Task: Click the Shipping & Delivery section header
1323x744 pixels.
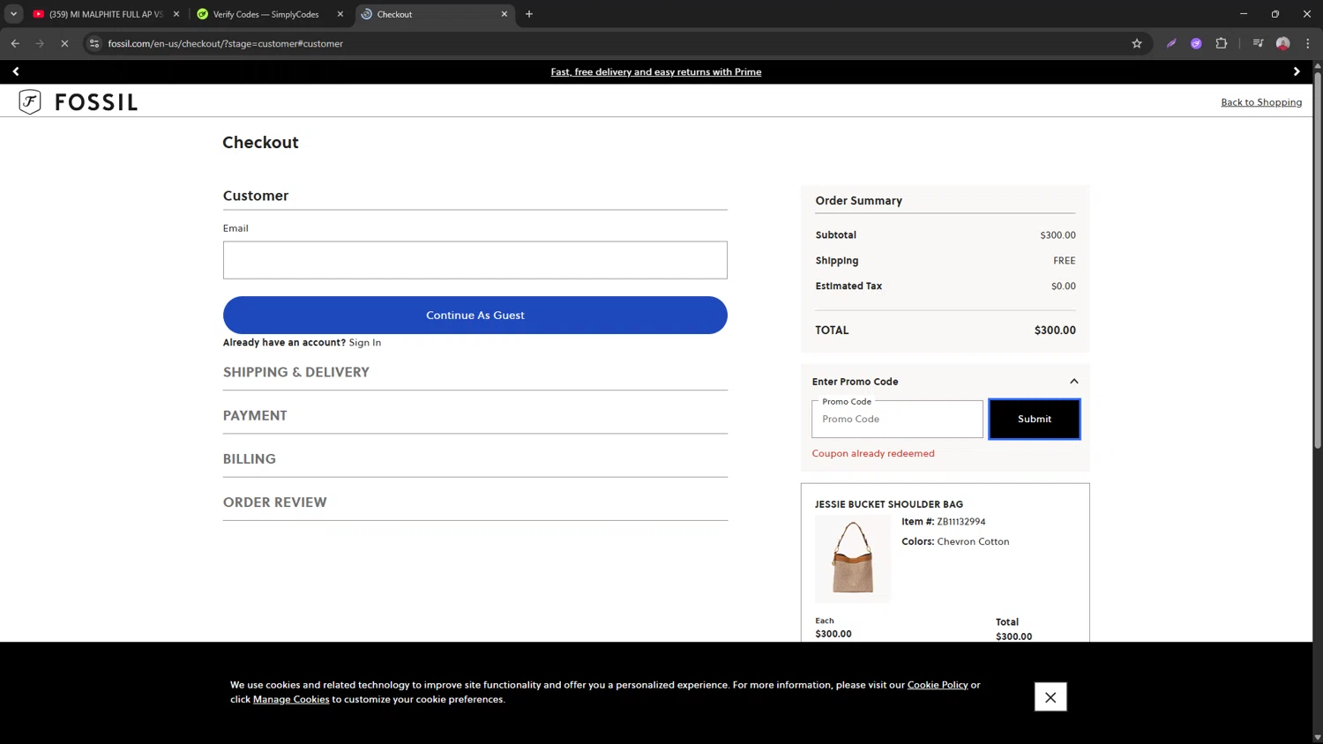Action: coord(296,372)
